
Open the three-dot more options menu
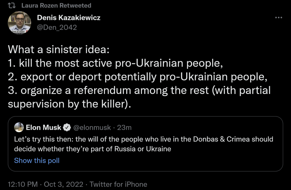tap(278, 18)
